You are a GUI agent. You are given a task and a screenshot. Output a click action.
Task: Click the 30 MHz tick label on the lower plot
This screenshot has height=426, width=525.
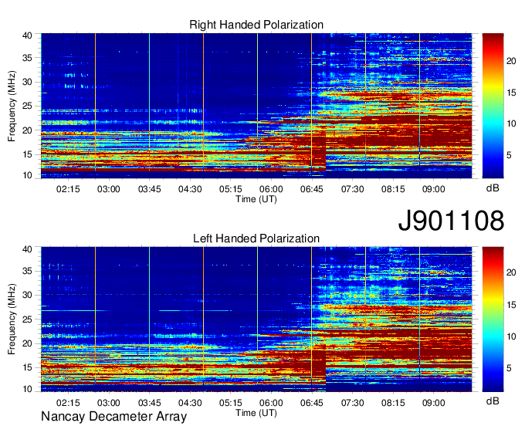(x=28, y=295)
